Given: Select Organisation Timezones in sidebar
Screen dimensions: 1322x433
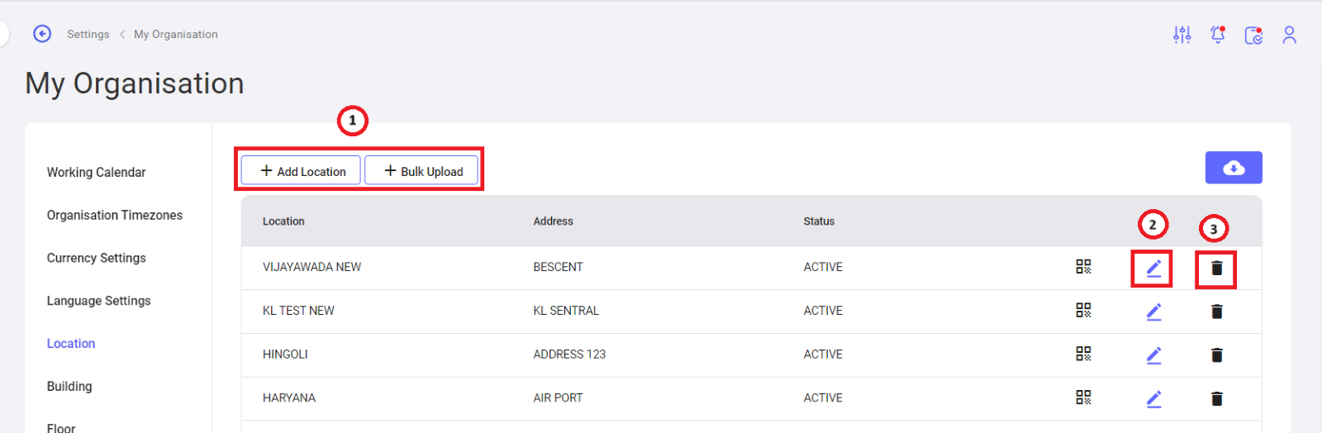Looking at the screenshot, I should click(x=115, y=215).
